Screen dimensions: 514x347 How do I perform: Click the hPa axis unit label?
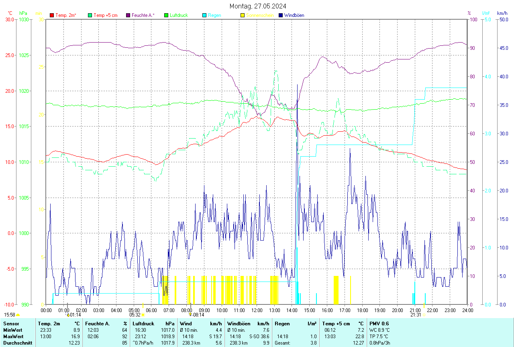23,13
